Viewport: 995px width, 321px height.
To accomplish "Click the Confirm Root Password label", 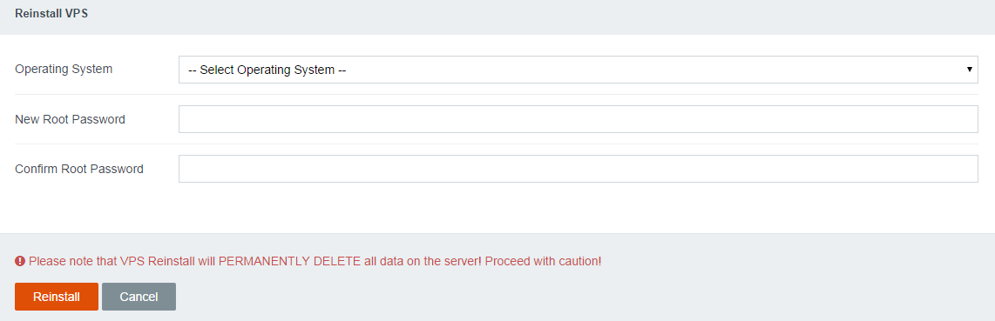I will pyautogui.click(x=79, y=169).
